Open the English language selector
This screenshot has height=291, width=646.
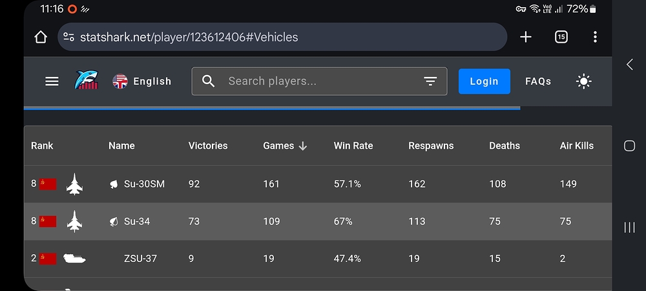tap(142, 81)
